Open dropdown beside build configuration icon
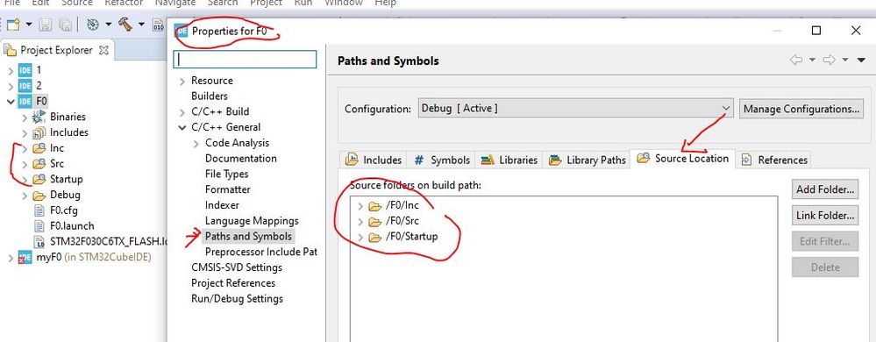The width and height of the screenshot is (876, 342). [108, 25]
